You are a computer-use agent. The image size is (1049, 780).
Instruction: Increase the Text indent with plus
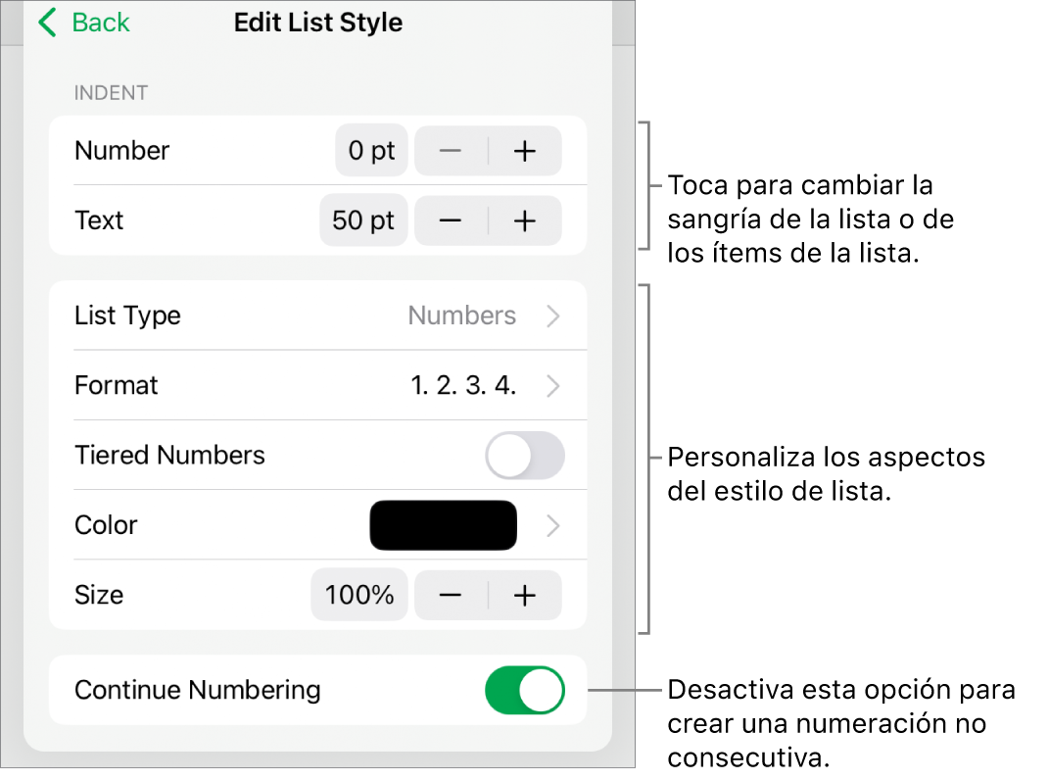[525, 220]
